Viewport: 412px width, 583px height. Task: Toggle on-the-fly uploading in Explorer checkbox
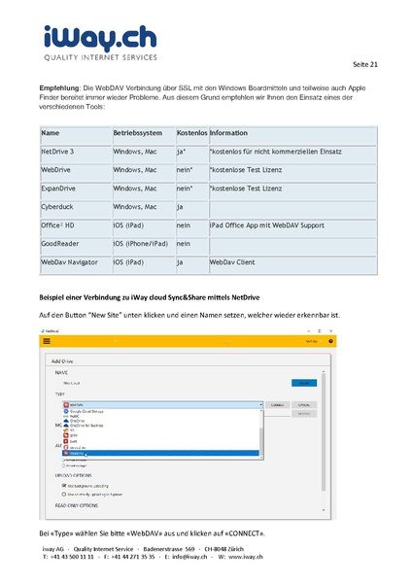(x=64, y=495)
